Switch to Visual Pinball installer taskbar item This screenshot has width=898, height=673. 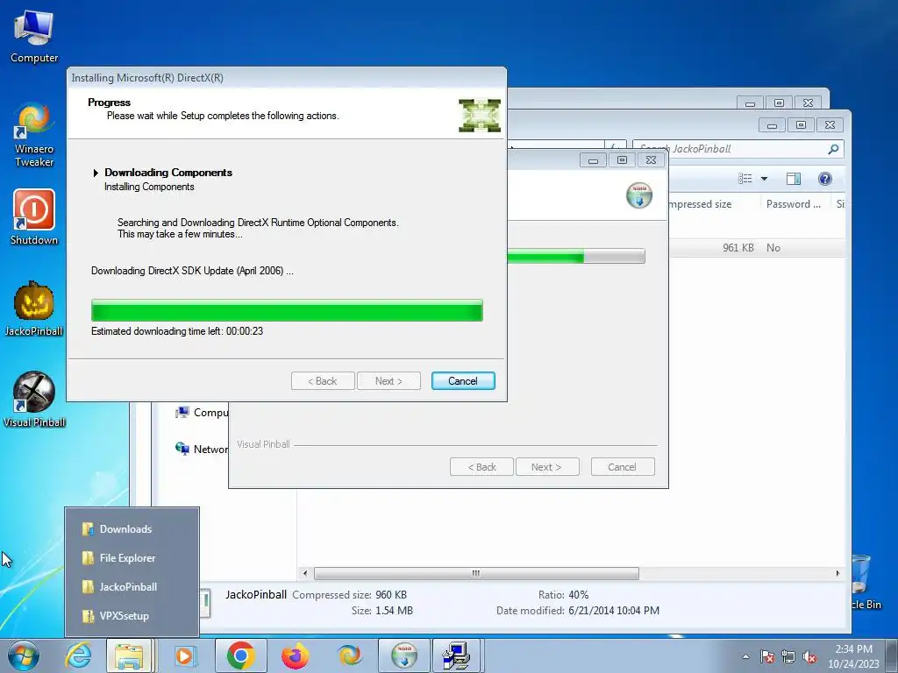pos(403,655)
